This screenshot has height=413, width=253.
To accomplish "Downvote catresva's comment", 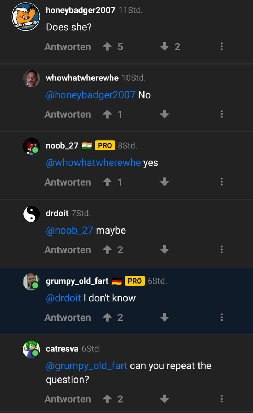I will pyautogui.click(x=164, y=399).
